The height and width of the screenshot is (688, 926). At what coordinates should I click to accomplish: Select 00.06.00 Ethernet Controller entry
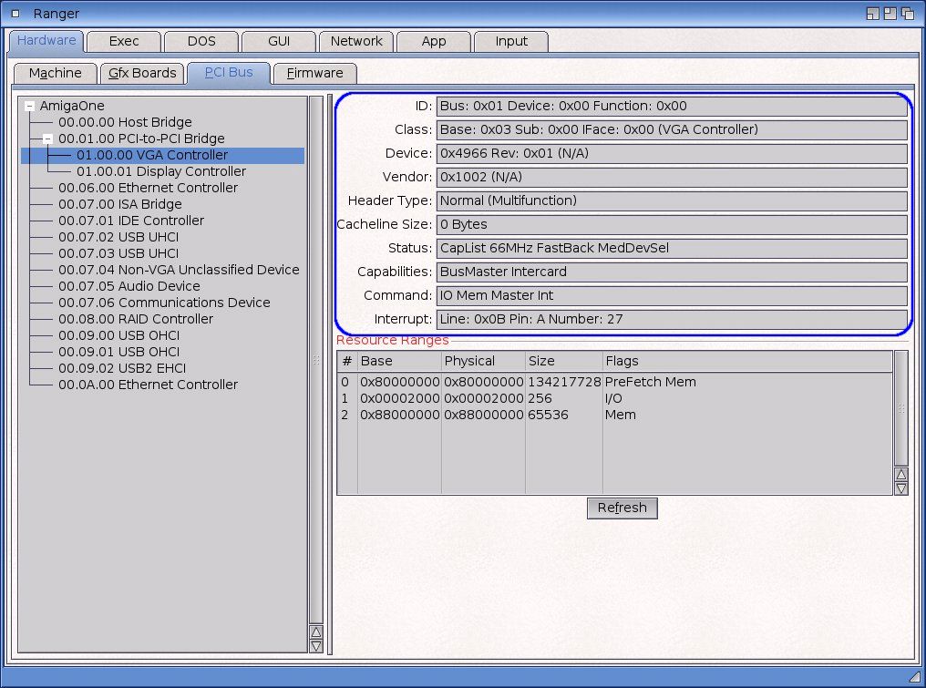tap(149, 188)
